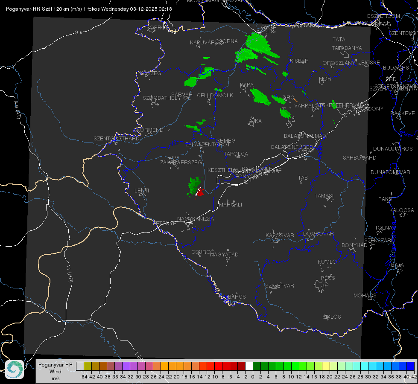Screen dimensions: 418x384
Task: Click the TOLNA city label
Action: pos(383,228)
